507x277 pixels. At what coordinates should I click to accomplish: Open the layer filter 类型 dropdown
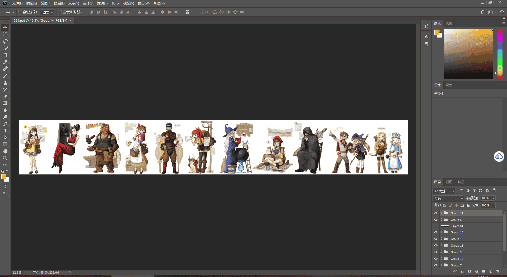tap(444, 191)
